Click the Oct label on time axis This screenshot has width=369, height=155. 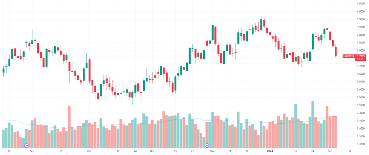[x=89, y=151]
